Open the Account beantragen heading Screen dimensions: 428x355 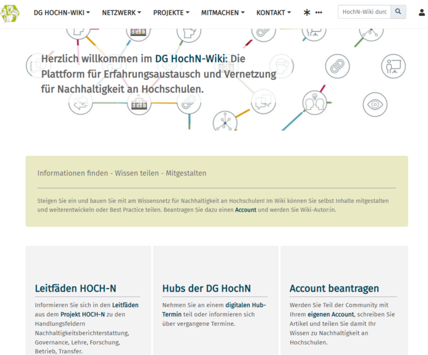pyautogui.click(x=334, y=289)
